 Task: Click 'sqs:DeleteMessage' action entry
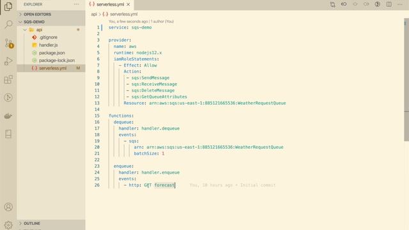pyautogui.click(x=153, y=91)
